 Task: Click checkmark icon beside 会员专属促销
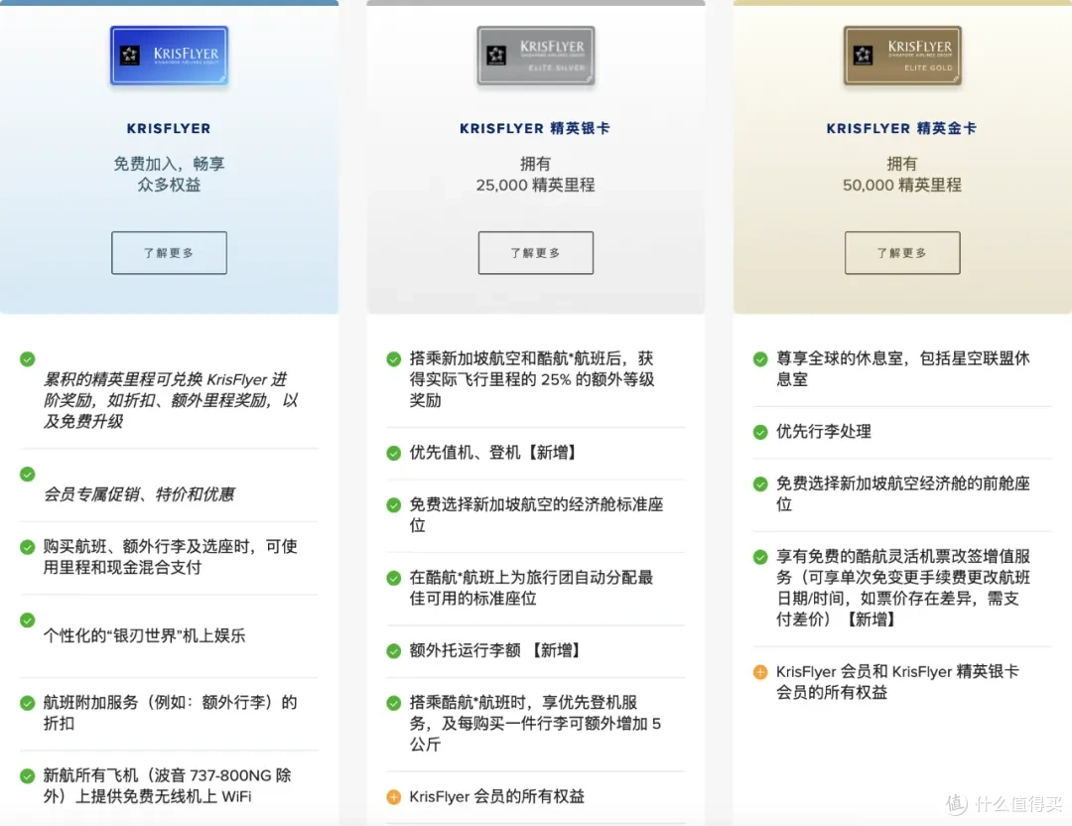tap(28, 474)
